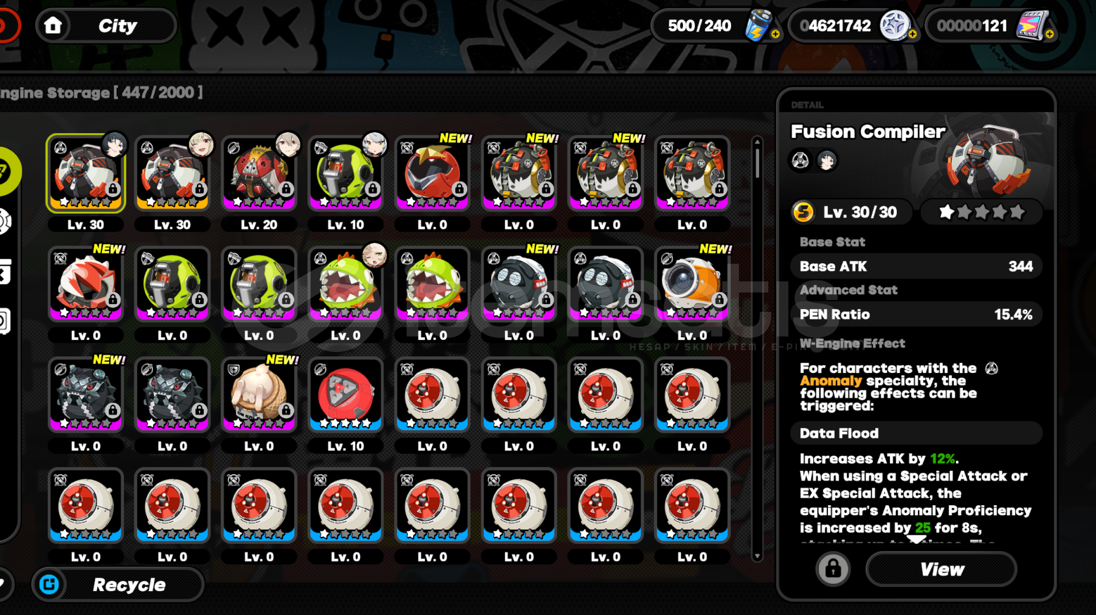Expand the W-Engine effect description arrow
1096x615 pixels.
pos(916,539)
